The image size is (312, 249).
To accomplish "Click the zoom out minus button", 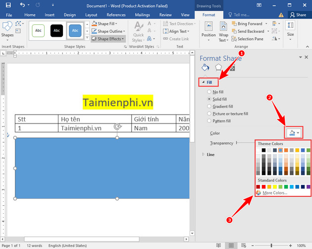I will pos(253,246).
